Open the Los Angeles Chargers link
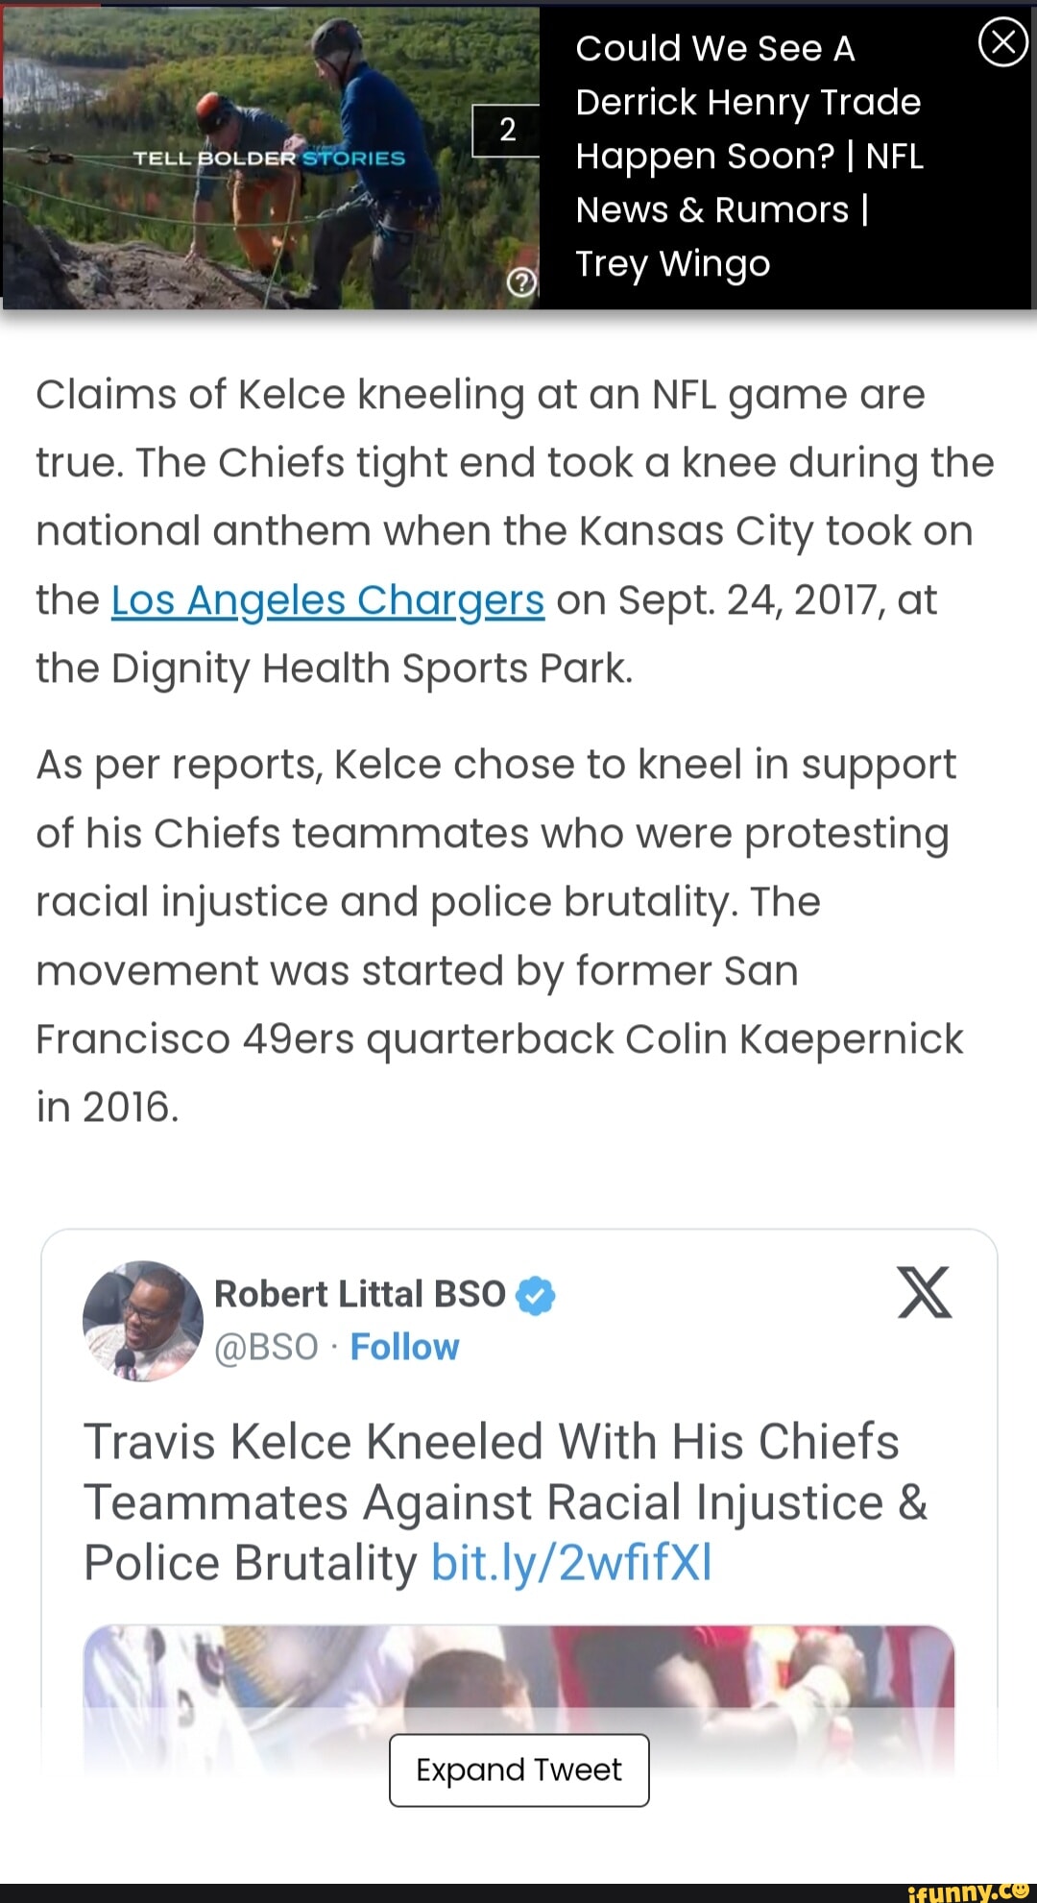Image resolution: width=1037 pixels, height=1903 pixels. (x=327, y=599)
